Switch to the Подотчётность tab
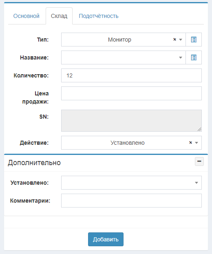Screen dimensions: 212x254 coord(99,16)
